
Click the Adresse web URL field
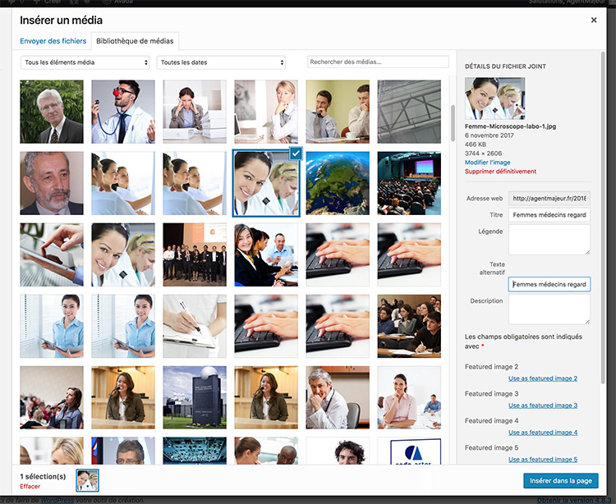[549, 198]
